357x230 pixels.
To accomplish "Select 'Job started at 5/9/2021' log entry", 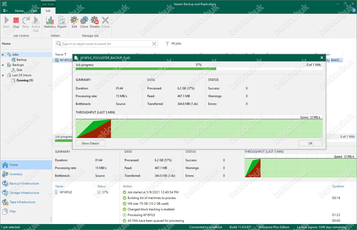I will (x=153, y=192).
